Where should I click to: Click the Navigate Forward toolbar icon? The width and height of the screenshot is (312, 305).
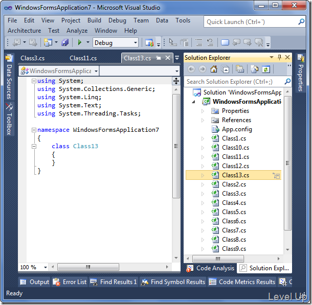tap(33, 42)
